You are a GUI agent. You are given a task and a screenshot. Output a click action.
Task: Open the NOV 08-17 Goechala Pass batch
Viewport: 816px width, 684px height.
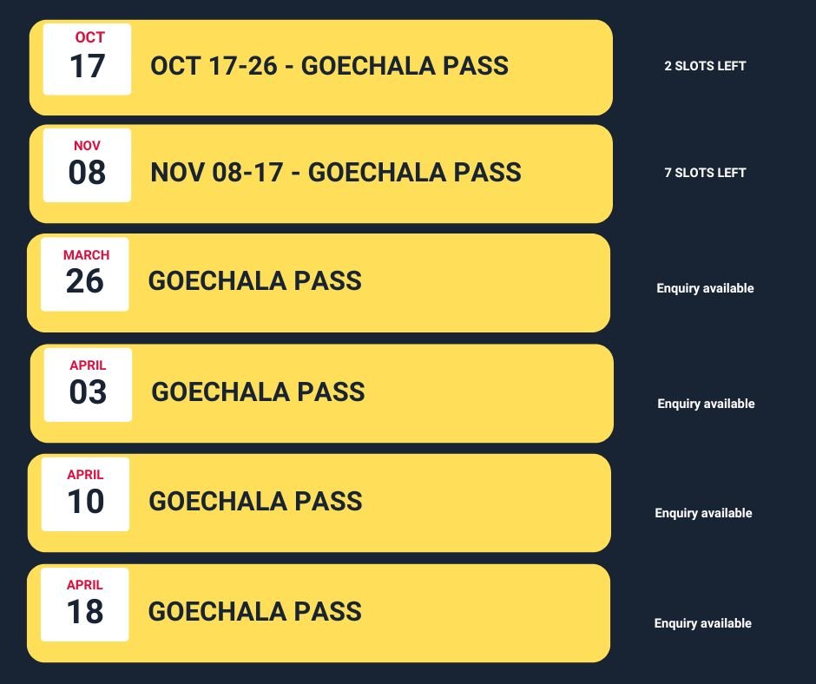pos(320,174)
